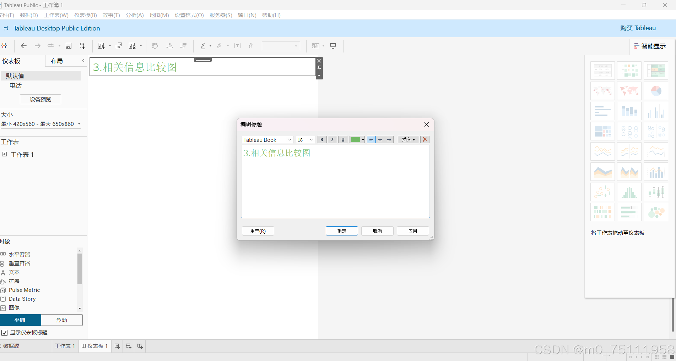This screenshot has width=676, height=361.
Task: Pin the title object with pin icon
Action: 319,68
